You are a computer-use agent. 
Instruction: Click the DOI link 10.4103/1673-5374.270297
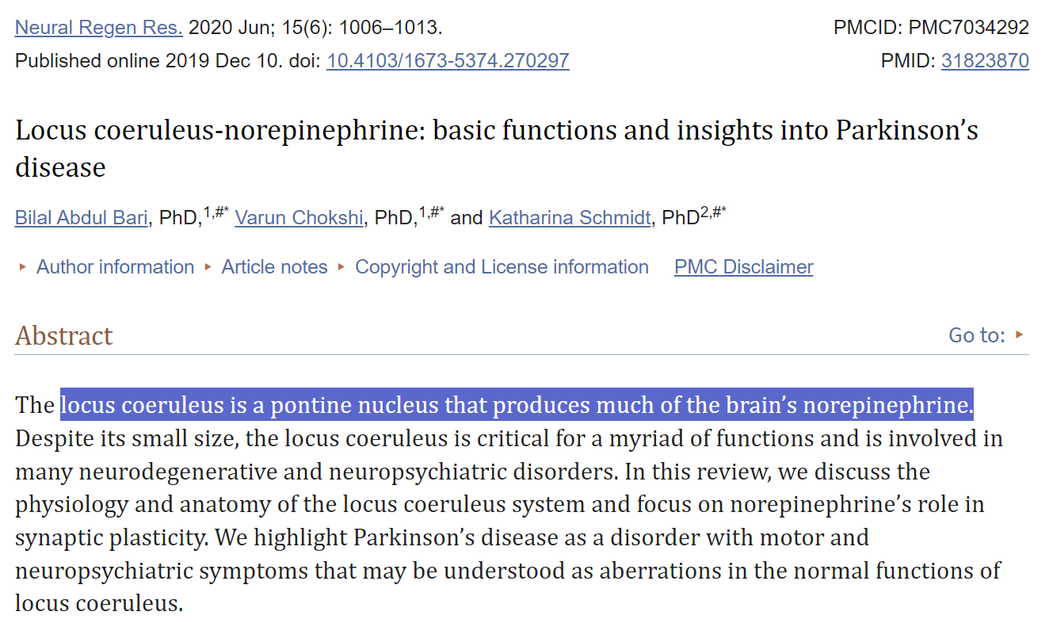click(448, 61)
